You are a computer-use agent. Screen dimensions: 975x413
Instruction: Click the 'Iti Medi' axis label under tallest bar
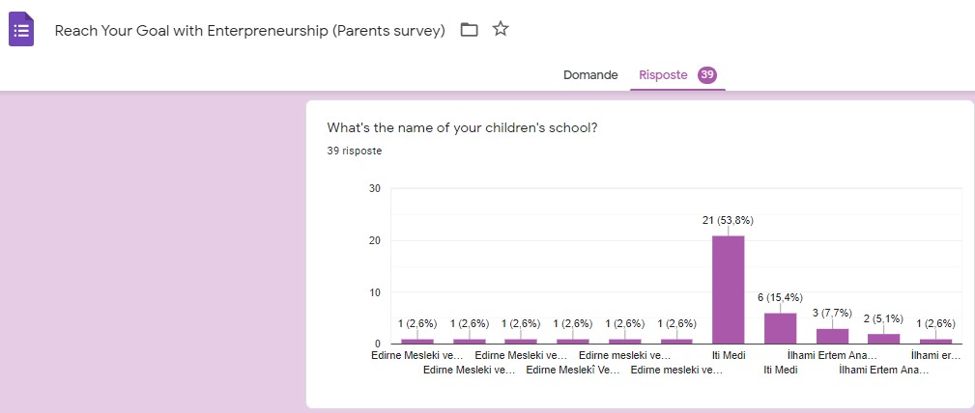click(729, 356)
